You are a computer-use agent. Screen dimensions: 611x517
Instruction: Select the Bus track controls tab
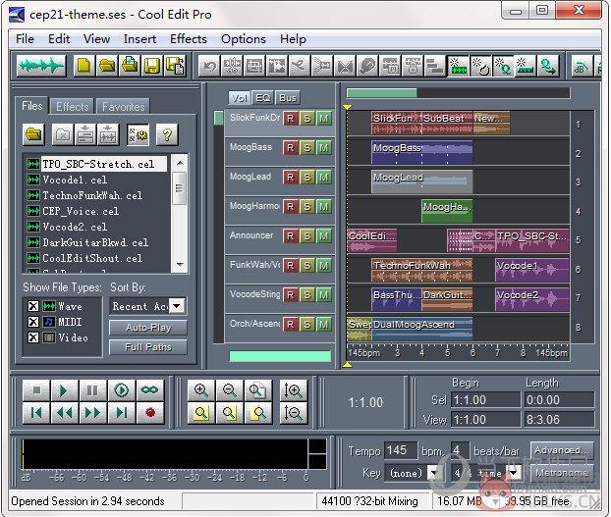point(288,98)
